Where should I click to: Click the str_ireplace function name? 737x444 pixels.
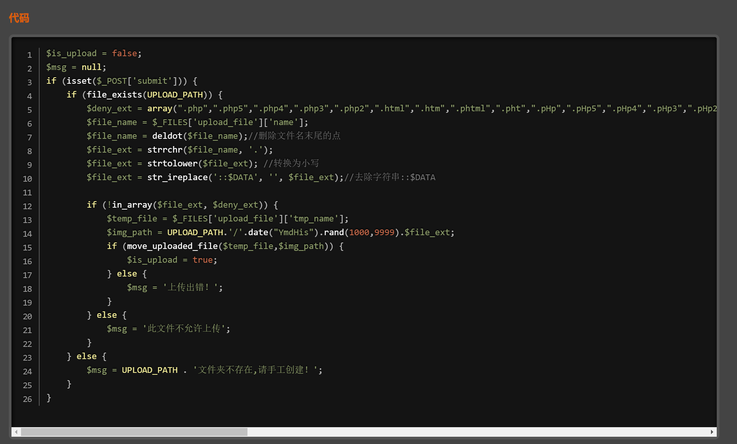(x=177, y=177)
